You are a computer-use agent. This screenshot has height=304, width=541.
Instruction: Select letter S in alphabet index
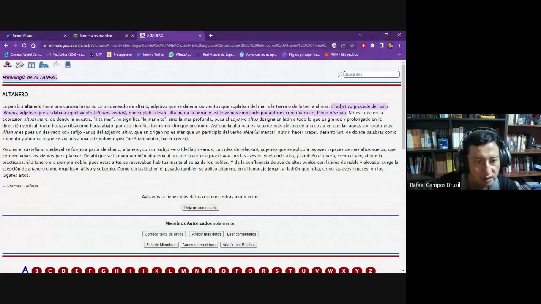[277, 271]
